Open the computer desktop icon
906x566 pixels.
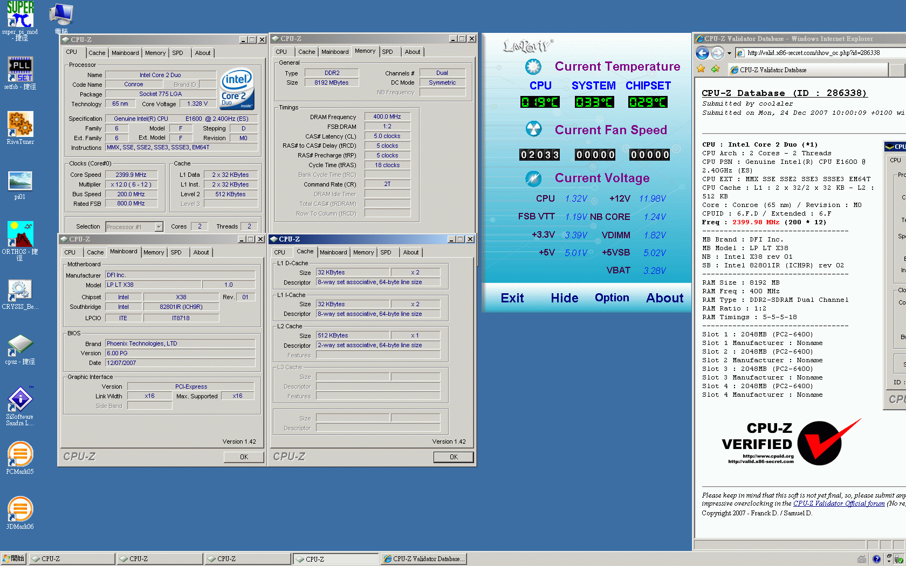[61, 18]
